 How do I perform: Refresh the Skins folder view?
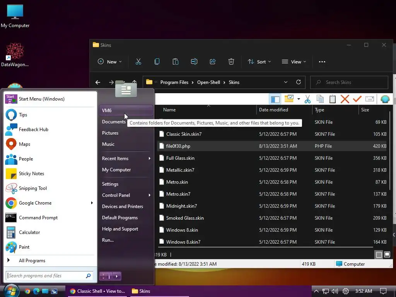pyautogui.click(x=298, y=82)
